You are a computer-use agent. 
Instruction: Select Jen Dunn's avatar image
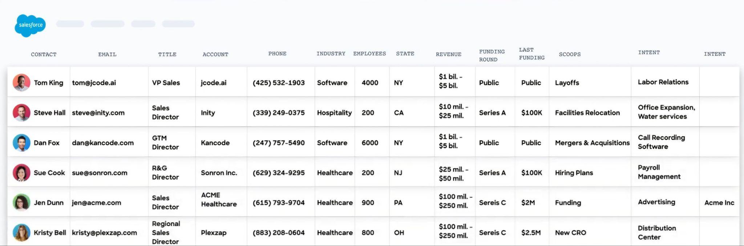(21, 203)
